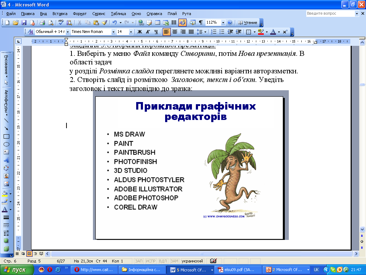Viewport: 366px width, 275px height.
Task: Insert hyperlink globe icon
Action: (x=141, y=23)
